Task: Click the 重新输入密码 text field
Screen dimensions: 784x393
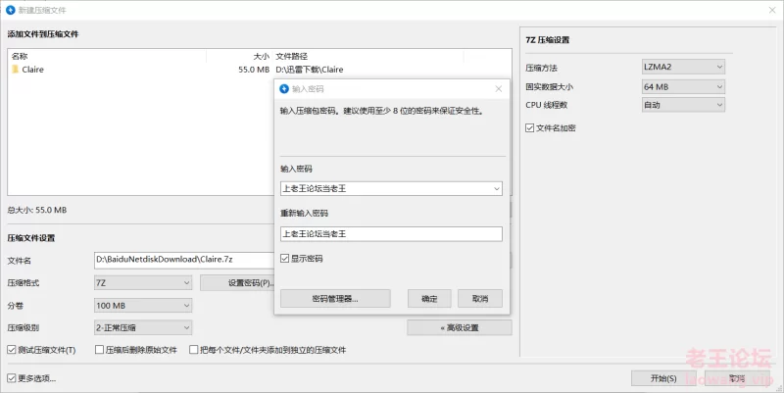Action: click(x=391, y=233)
